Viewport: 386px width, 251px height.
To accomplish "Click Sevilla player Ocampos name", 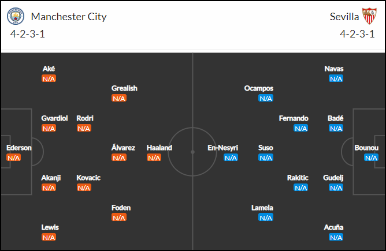I will point(258,88).
